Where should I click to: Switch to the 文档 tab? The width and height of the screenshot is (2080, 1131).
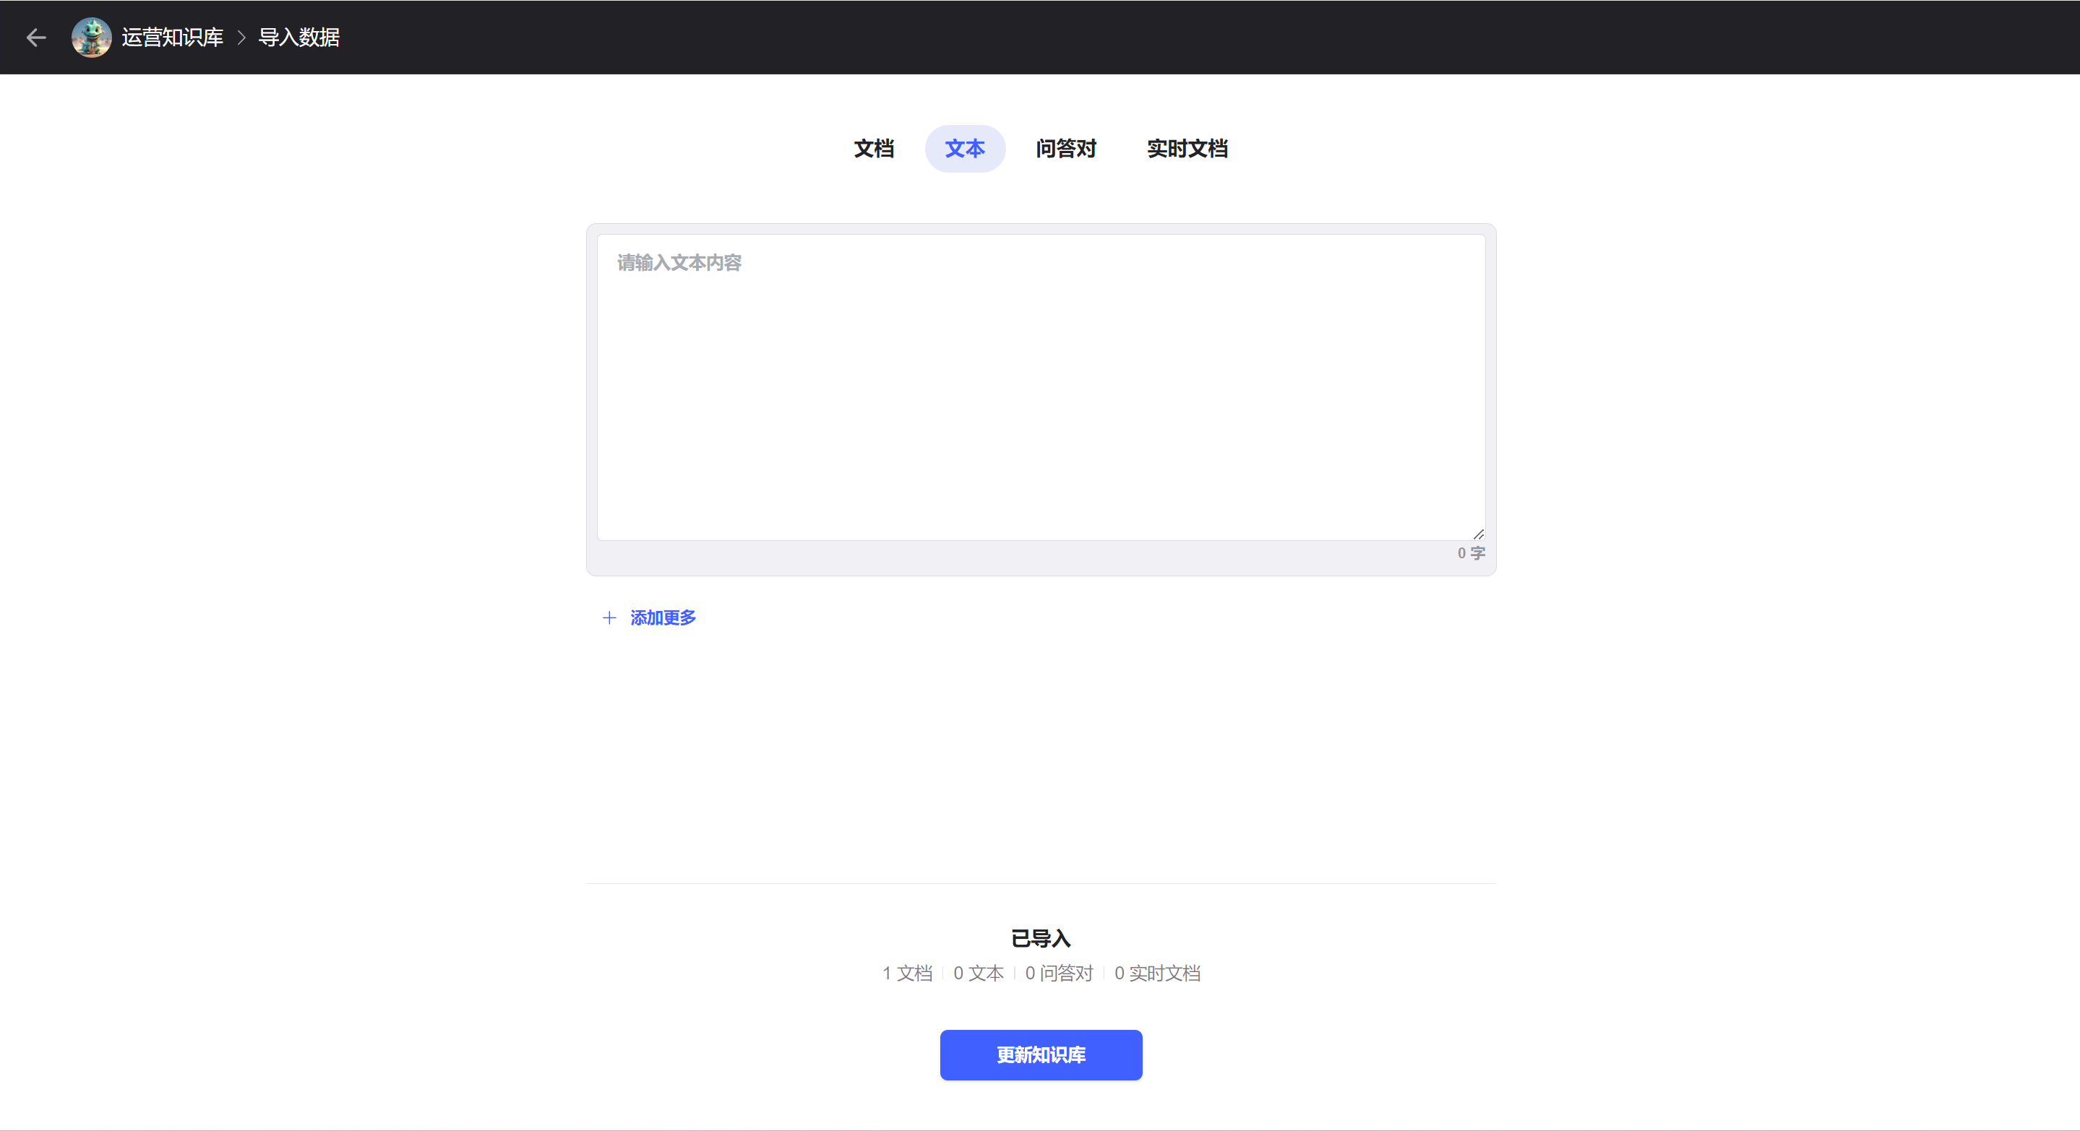coord(874,149)
